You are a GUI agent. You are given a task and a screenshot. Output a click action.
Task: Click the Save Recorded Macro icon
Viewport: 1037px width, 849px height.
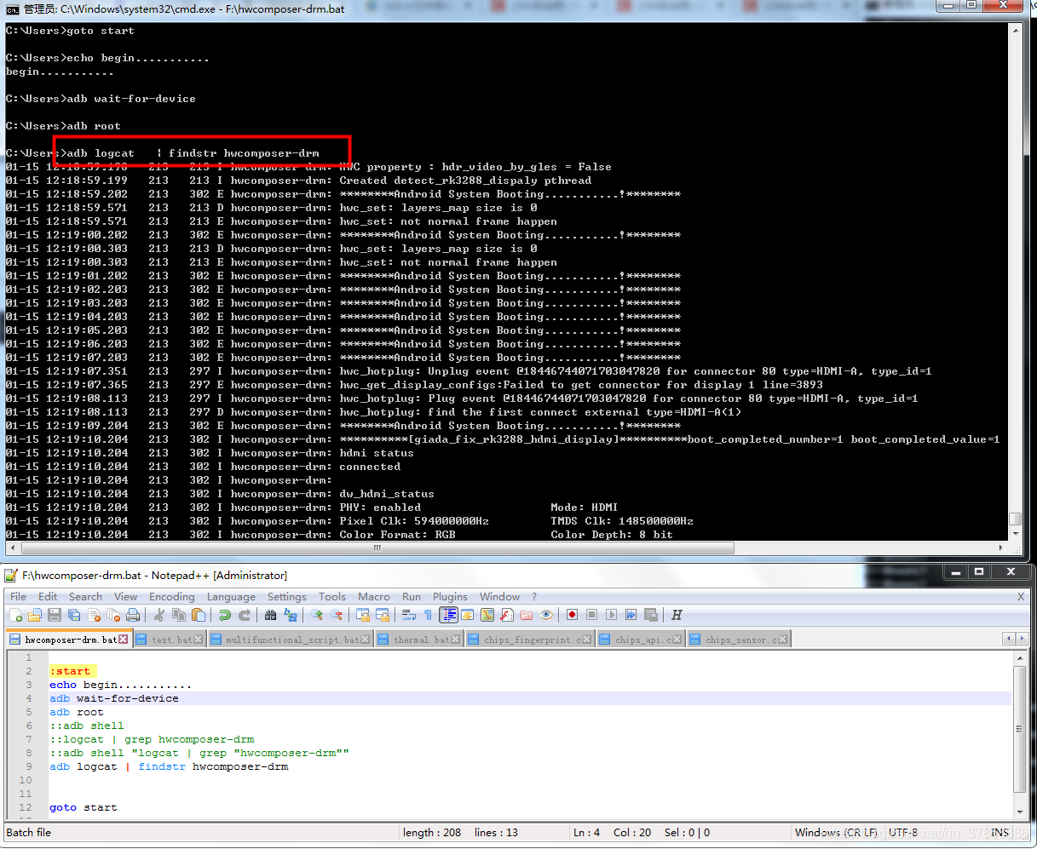651,615
